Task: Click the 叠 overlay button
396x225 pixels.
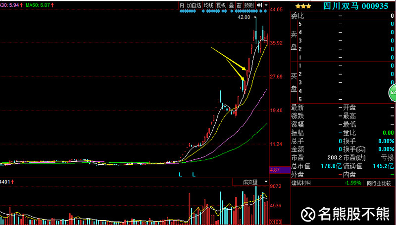Action: tap(231, 5)
